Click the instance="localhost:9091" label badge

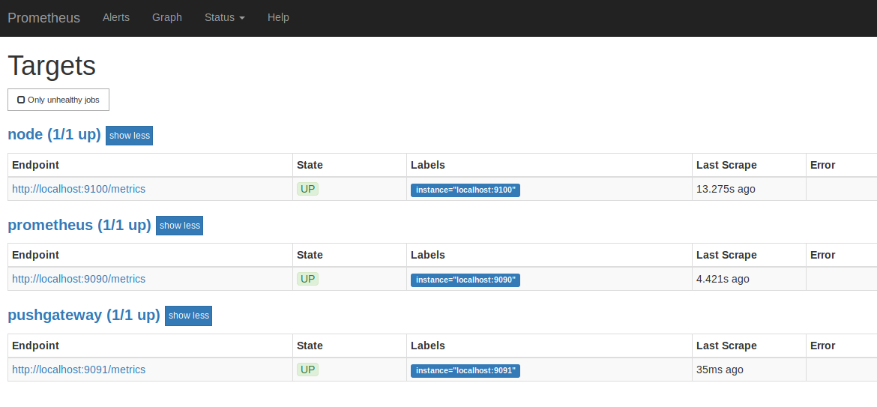point(465,371)
